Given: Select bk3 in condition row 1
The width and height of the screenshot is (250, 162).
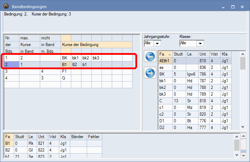Looking at the screenshot, I should [x=96, y=58].
